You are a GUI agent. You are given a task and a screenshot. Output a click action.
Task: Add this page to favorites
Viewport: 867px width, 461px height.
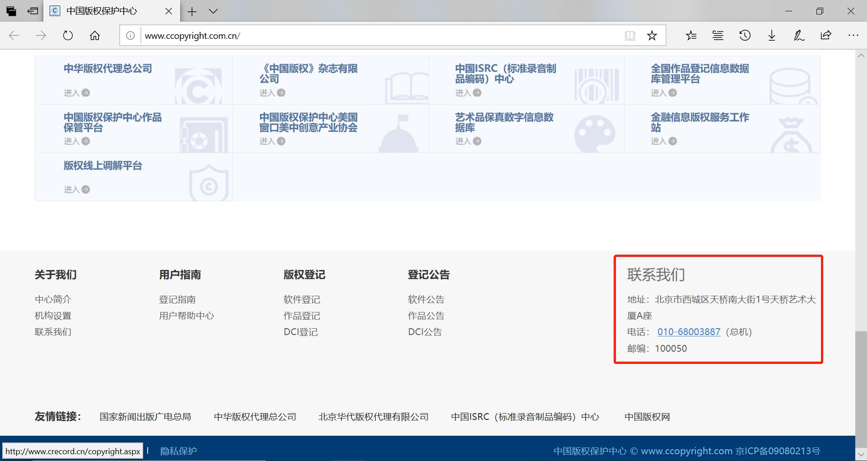[x=652, y=35]
